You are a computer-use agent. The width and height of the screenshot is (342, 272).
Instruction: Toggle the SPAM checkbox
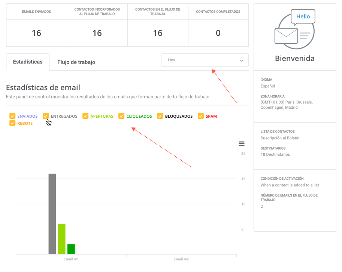point(201,116)
